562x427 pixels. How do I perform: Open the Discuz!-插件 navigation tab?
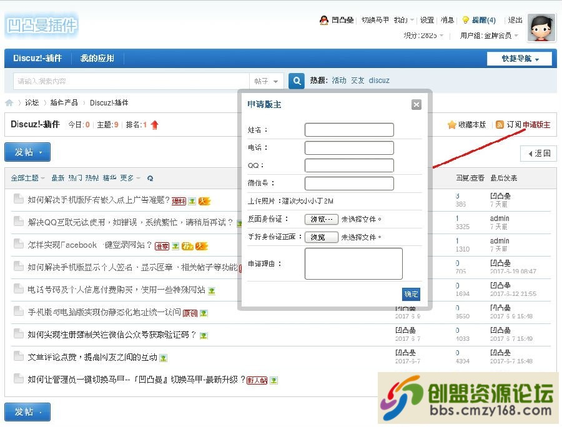click(37, 59)
